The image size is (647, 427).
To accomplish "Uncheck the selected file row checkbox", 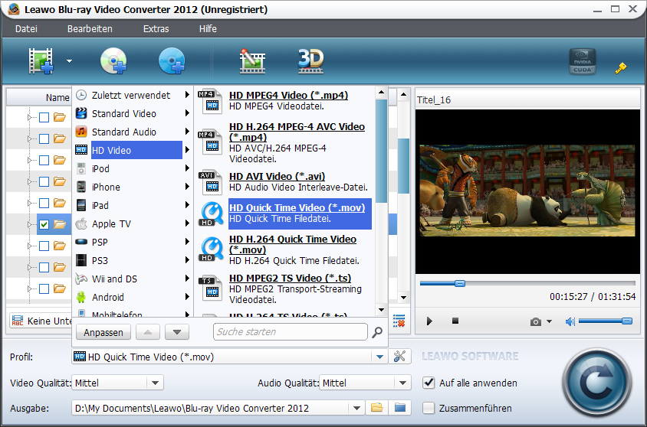I will click(x=44, y=224).
